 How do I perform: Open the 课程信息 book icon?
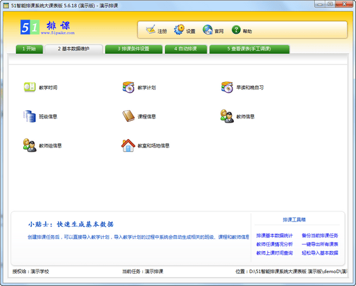coord(129,116)
